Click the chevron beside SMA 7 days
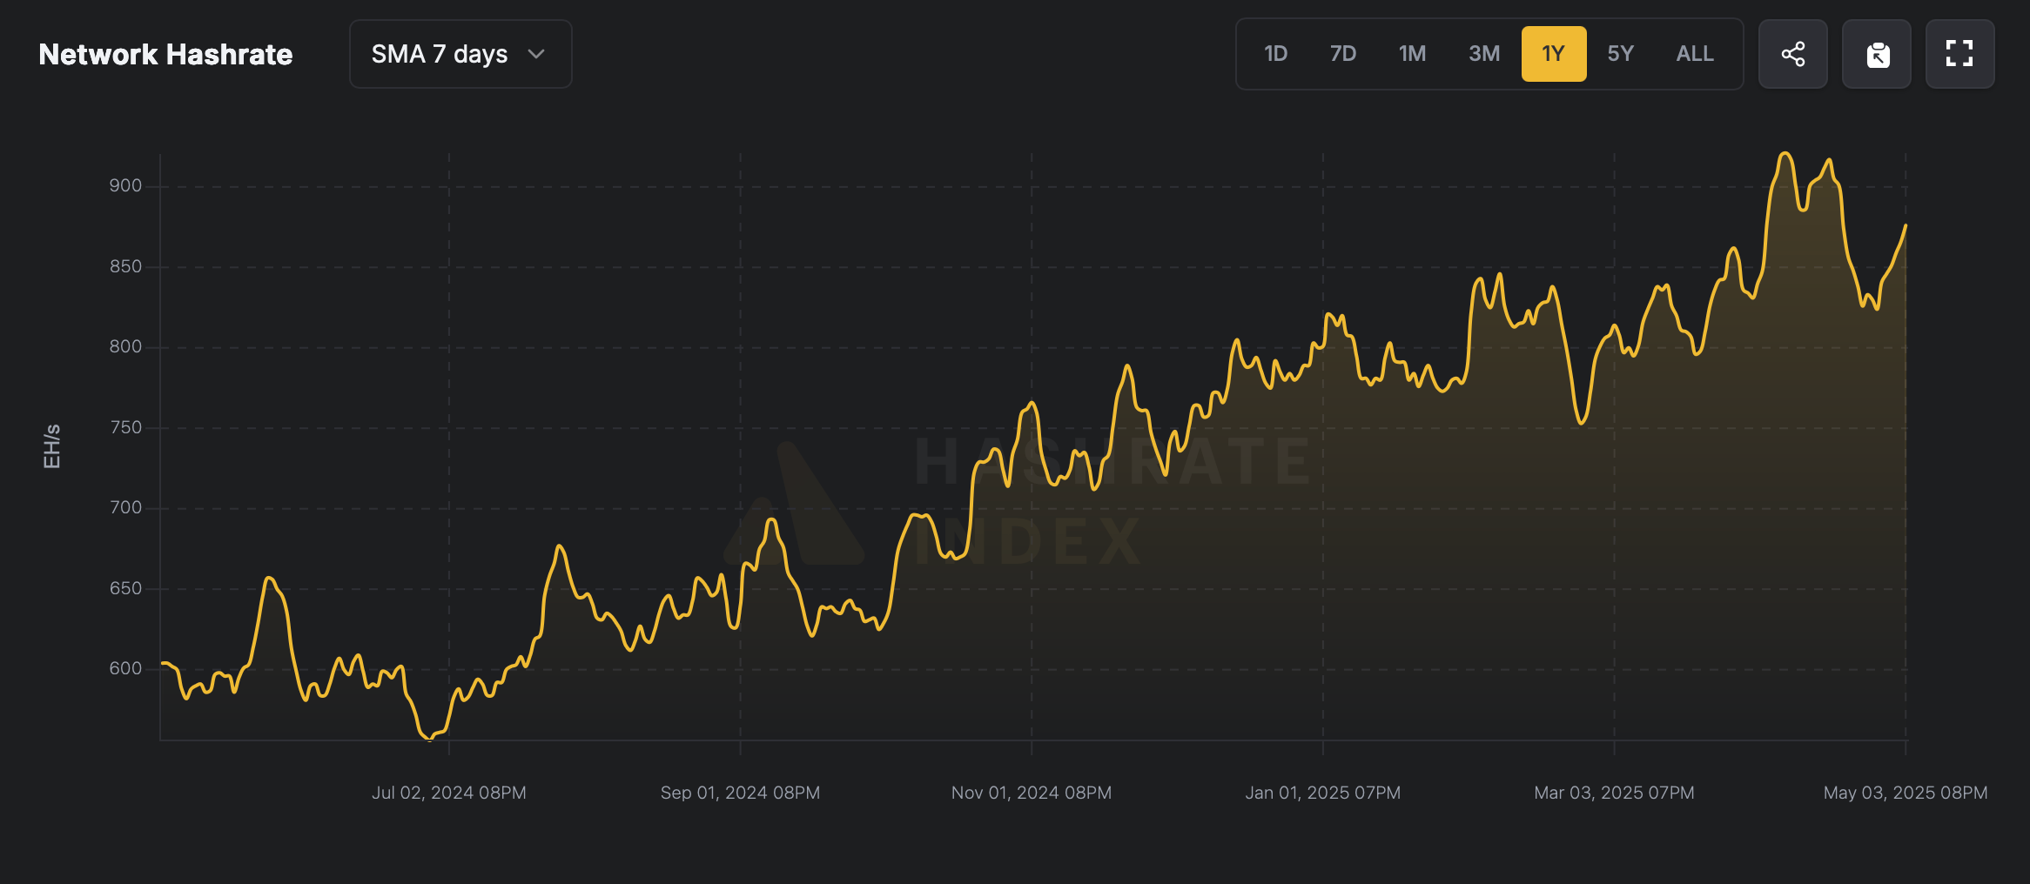 [536, 54]
